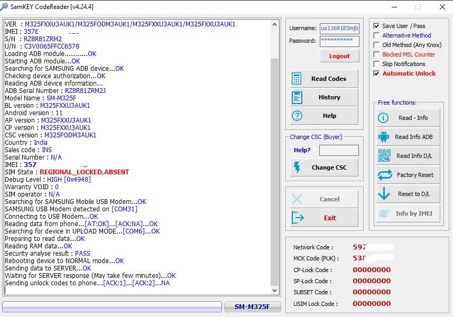Viewport: 453px width, 317px height.
Task: Click the 'Android version : 11' log line
Action: [x=33, y=113]
